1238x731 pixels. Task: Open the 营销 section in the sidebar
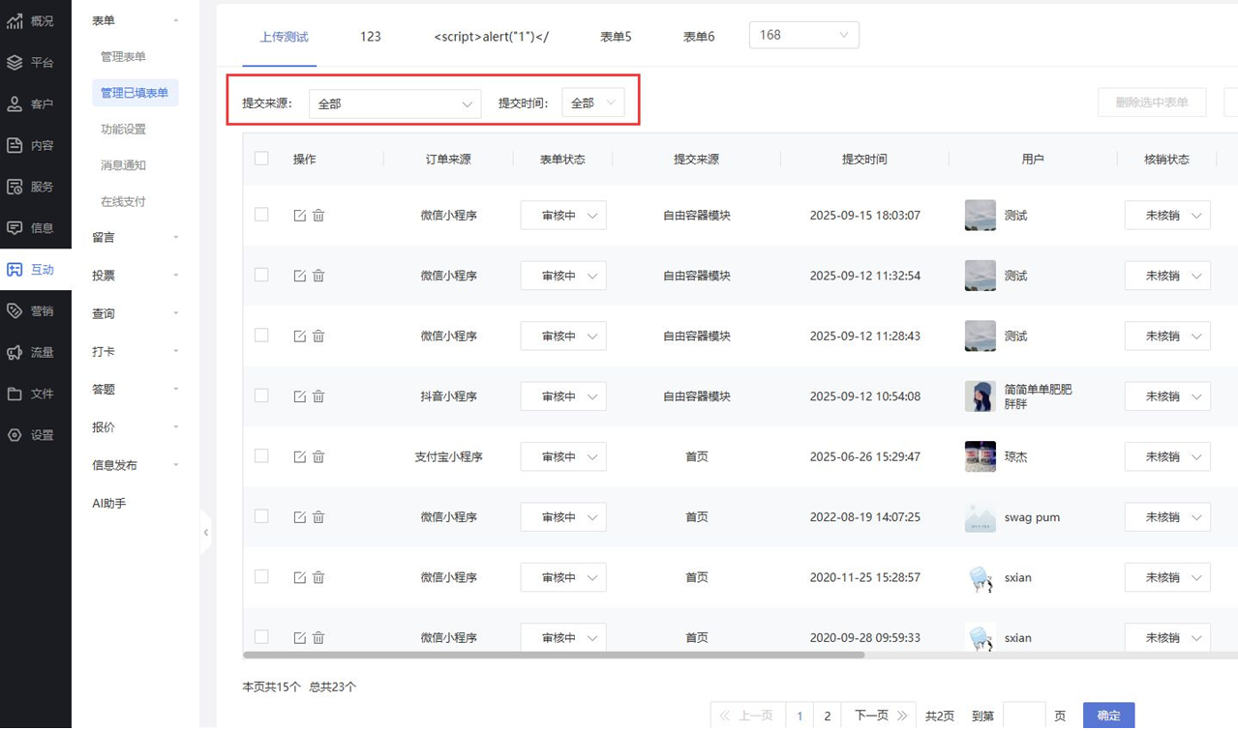pyautogui.click(x=35, y=311)
